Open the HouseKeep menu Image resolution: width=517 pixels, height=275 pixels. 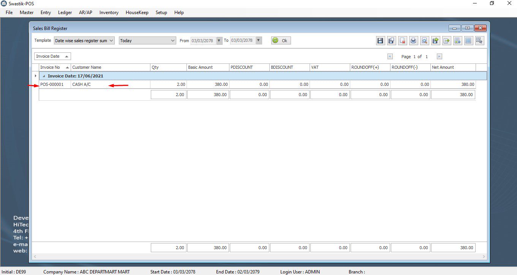coord(137,13)
